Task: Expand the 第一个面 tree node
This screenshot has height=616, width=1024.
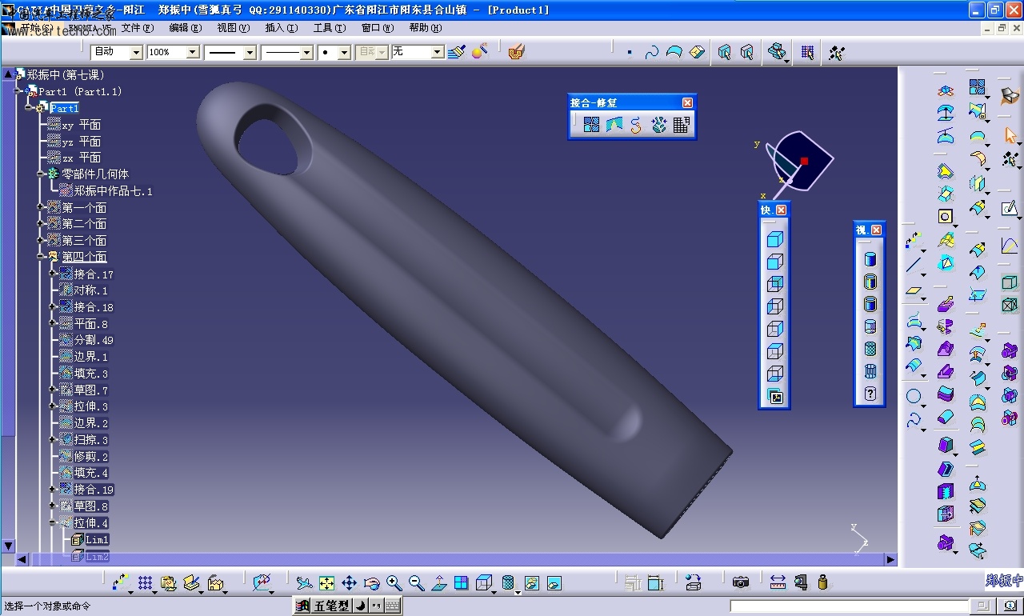Action: 41,207
